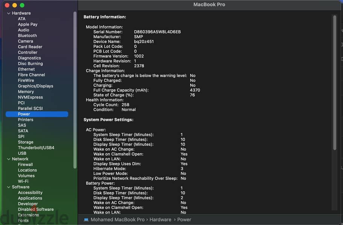Click the State of Charge value 76

[192, 95]
